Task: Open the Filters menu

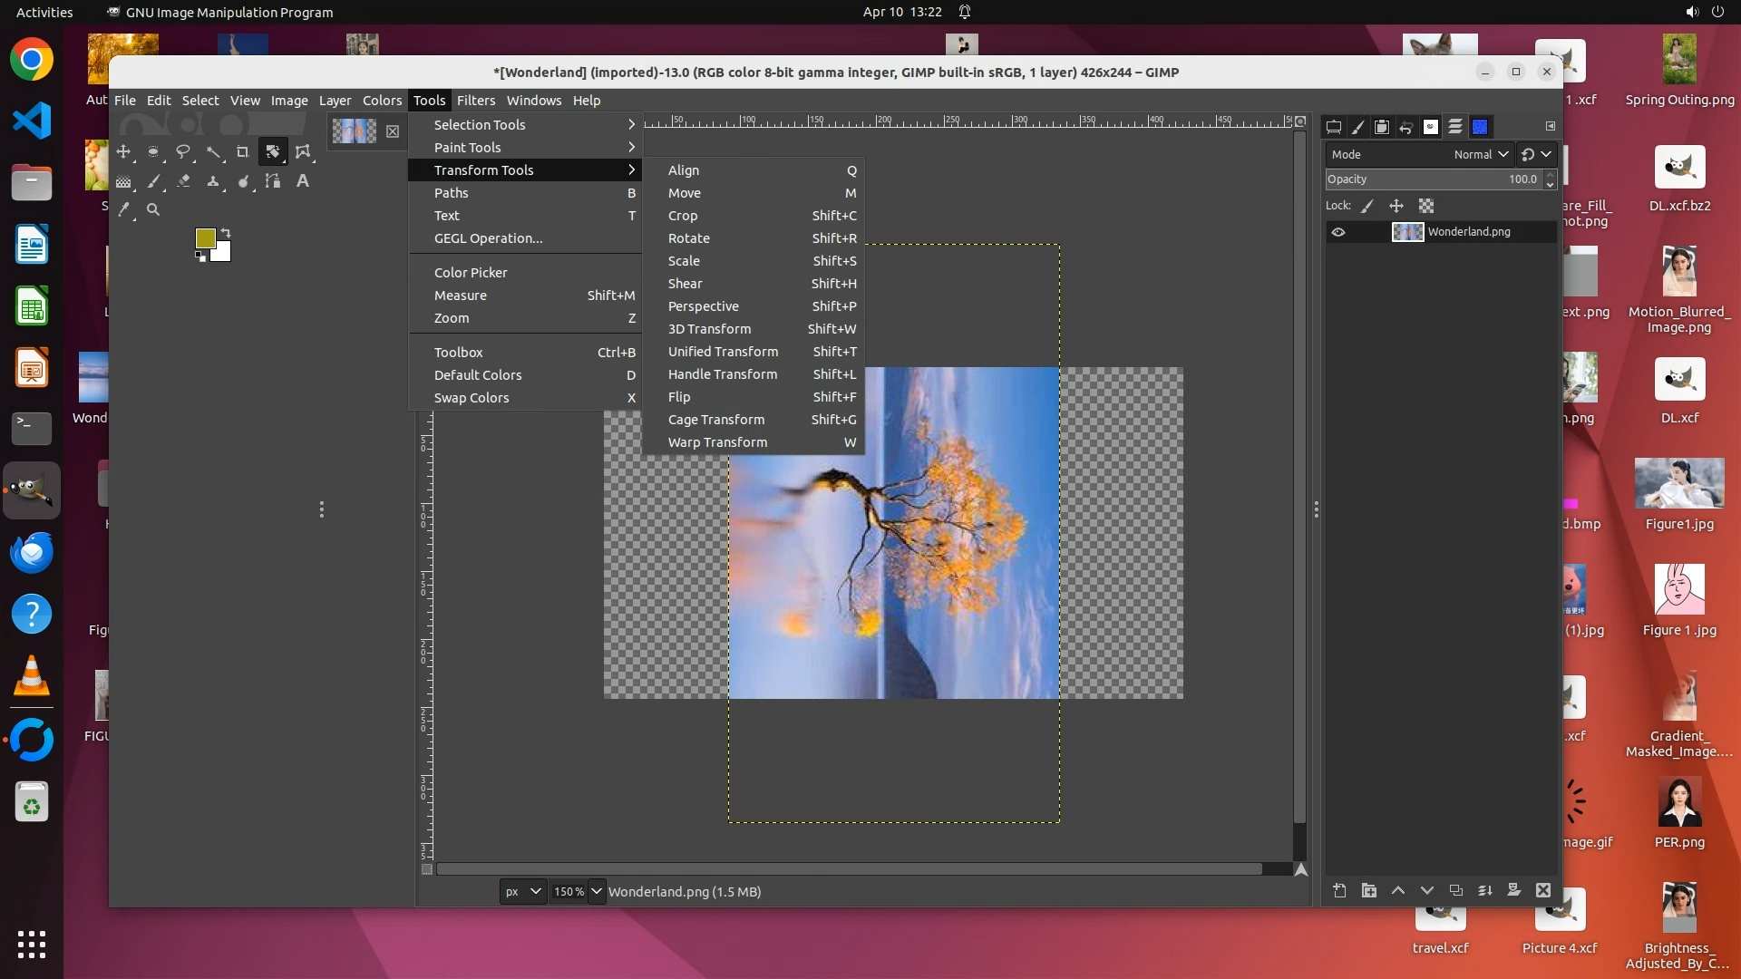Action: pyautogui.click(x=475, y=101)
